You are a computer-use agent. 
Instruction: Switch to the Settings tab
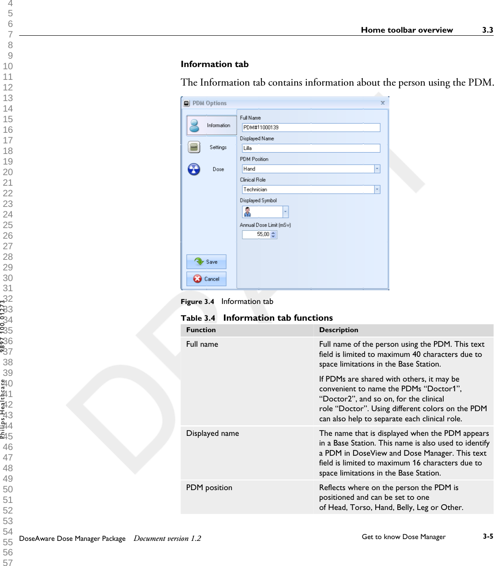[211, 147]
